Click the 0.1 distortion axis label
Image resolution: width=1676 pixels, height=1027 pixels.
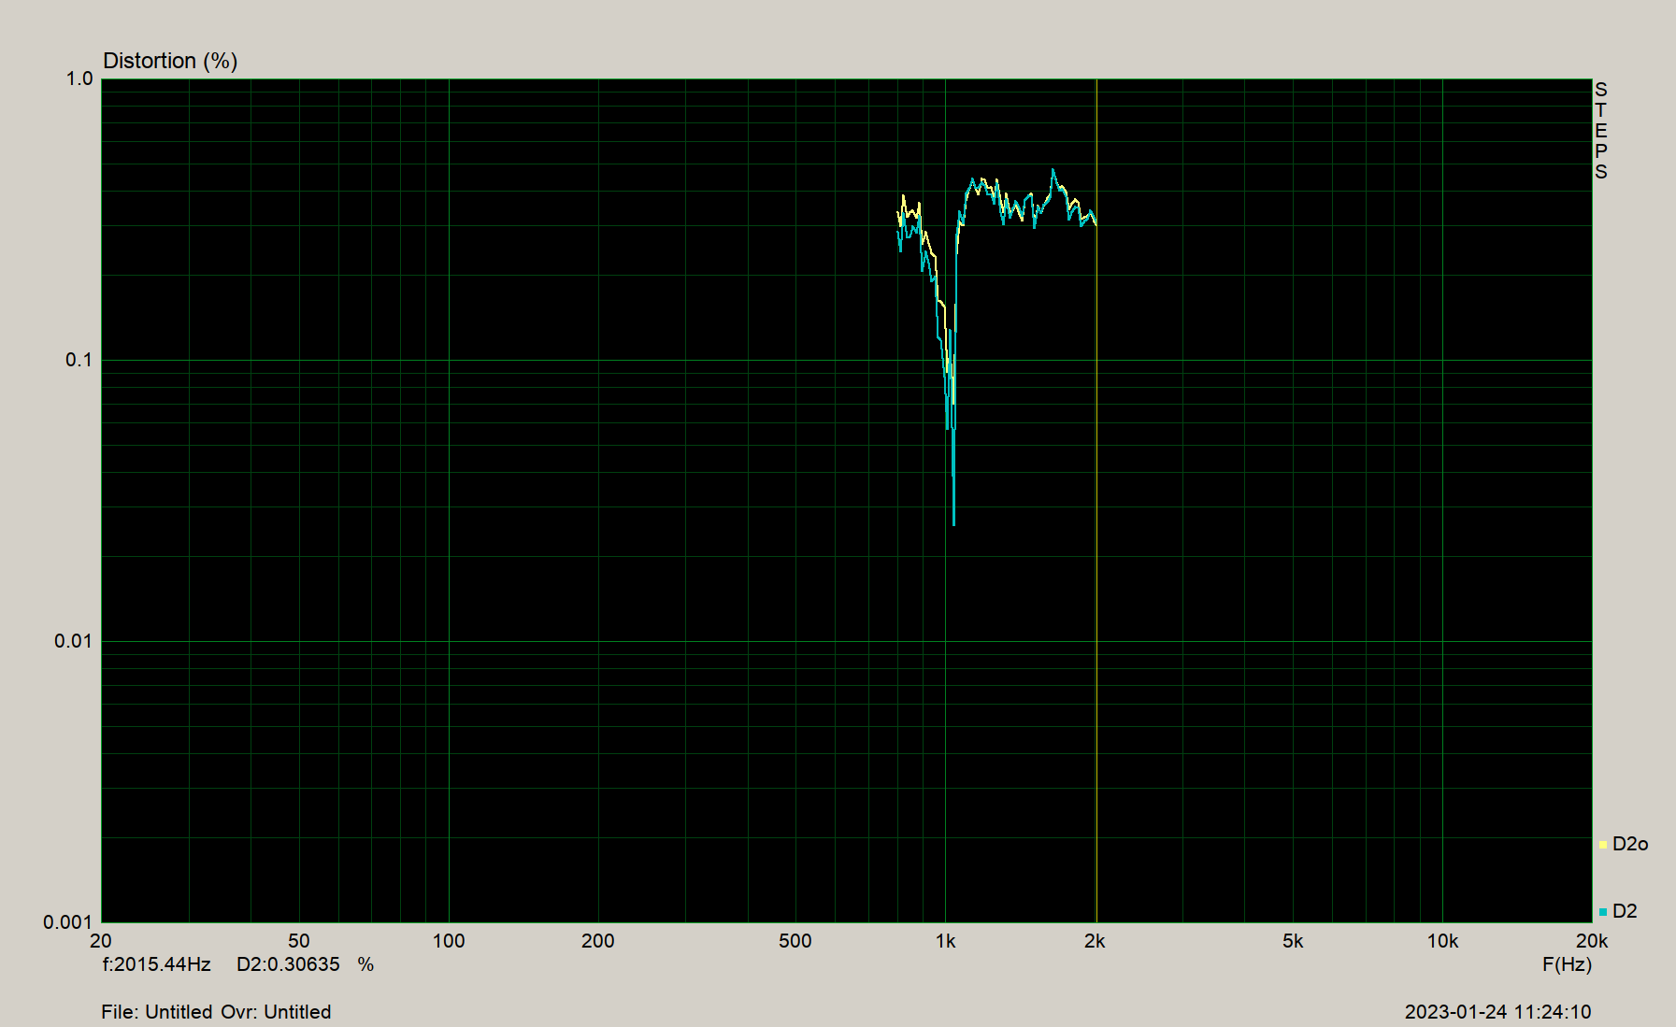click(79, 360)
